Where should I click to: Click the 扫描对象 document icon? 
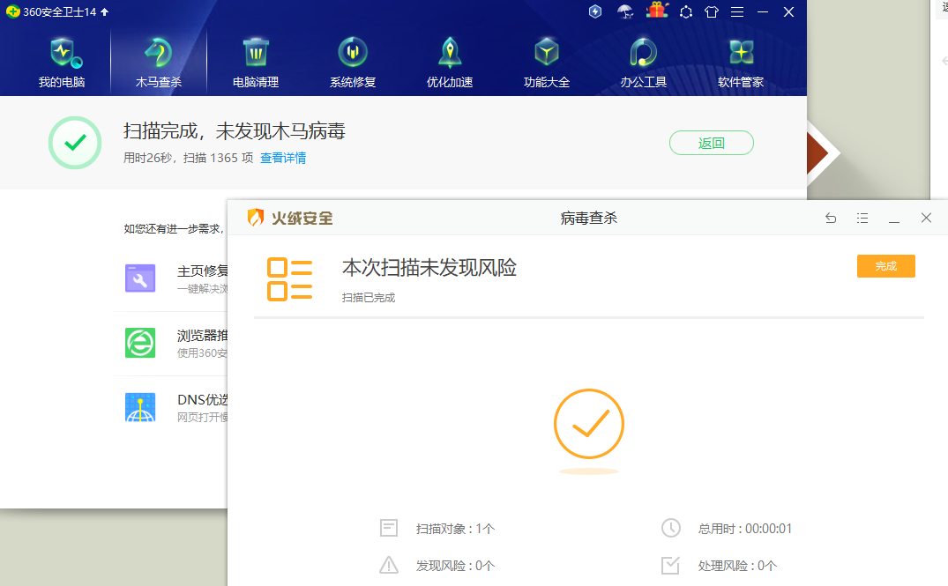tap(389, 528)
